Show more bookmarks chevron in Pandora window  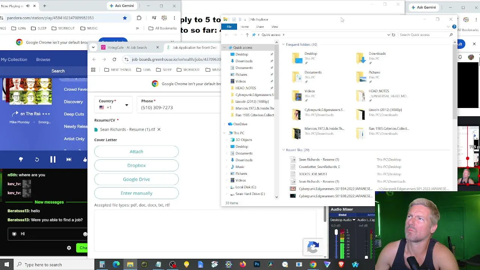click(x=137, y=28)
